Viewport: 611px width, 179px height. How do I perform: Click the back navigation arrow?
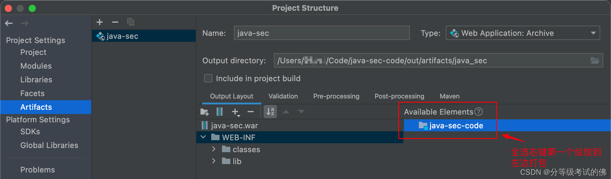[x=9, y=23]
